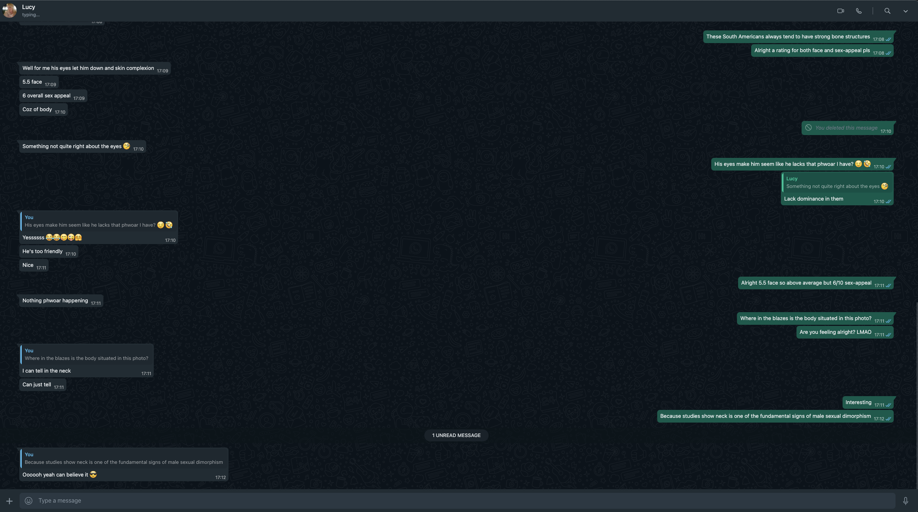Click quoted 'neck is one of' reply preview
Viewport: 918px width, 512px height.
123,458
